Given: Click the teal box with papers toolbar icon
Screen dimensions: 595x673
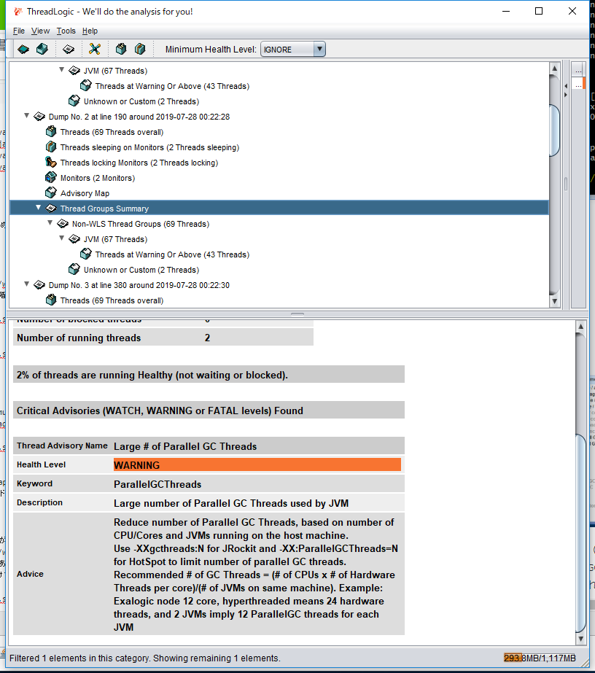Looking at the screenshot, I should (121, 49).
